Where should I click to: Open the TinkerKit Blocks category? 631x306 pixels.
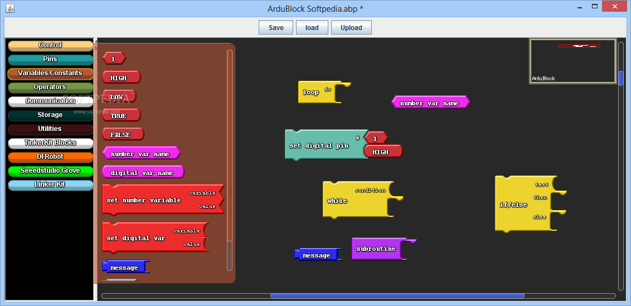[50, 143]
